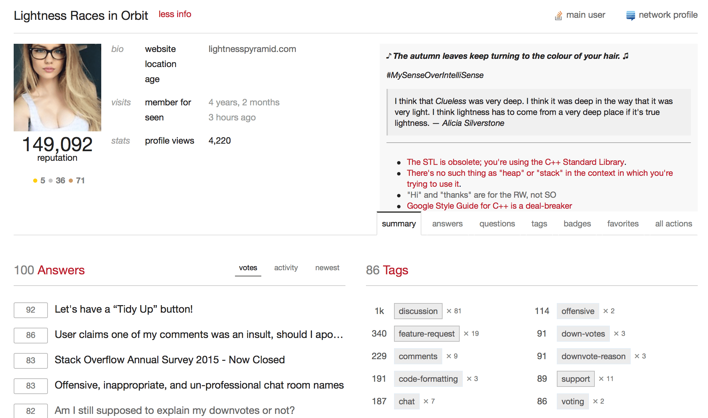708x418 pixels.
Task: Click the downvote-reason tag
Action: [x=593, y=356]
